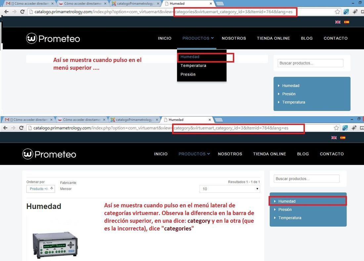Choose Humedad in PRODUCTOS dropdown menu

coord(190,57)
